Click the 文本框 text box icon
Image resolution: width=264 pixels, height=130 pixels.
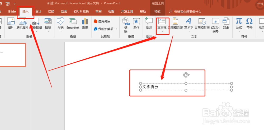coord(162,21)
